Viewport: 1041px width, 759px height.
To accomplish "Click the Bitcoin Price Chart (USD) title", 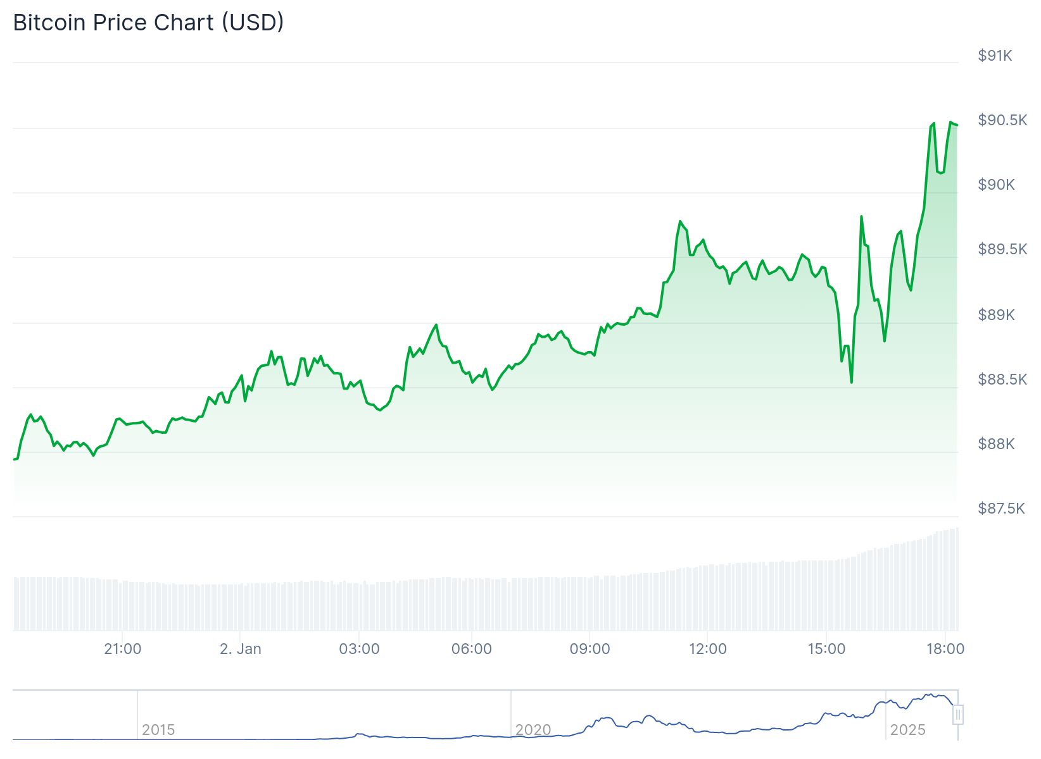I will (149, 22).
